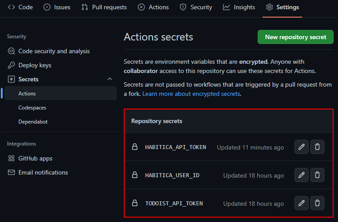Click 'Updated 18 hours ago' on HABITICA_USER_ID row
The height and width of the screenshot is (222, 338).
[254, 175]
